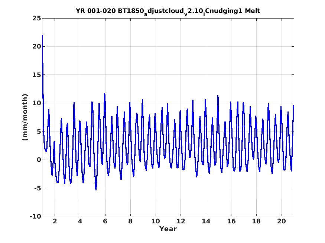The height and width of the screenshot is (243, 325).
Task: Click x-axis tick label 8
Action: pos(130,221)
